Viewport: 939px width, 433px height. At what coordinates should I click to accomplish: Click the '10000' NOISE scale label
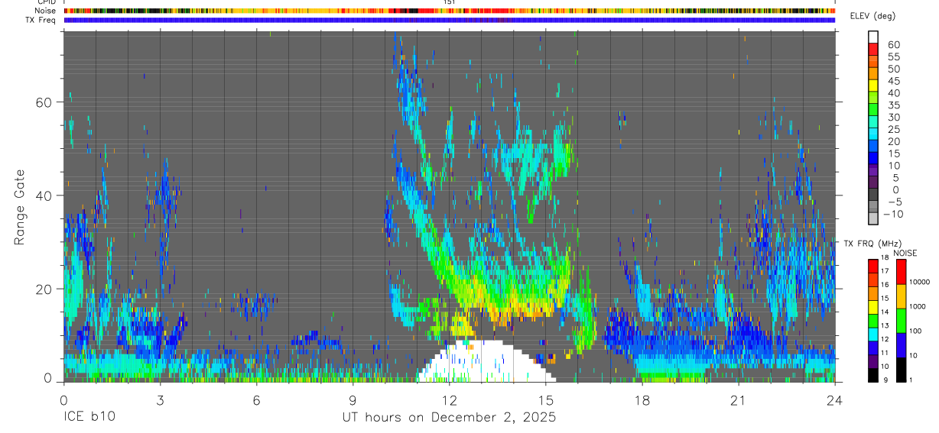(920, 283)
